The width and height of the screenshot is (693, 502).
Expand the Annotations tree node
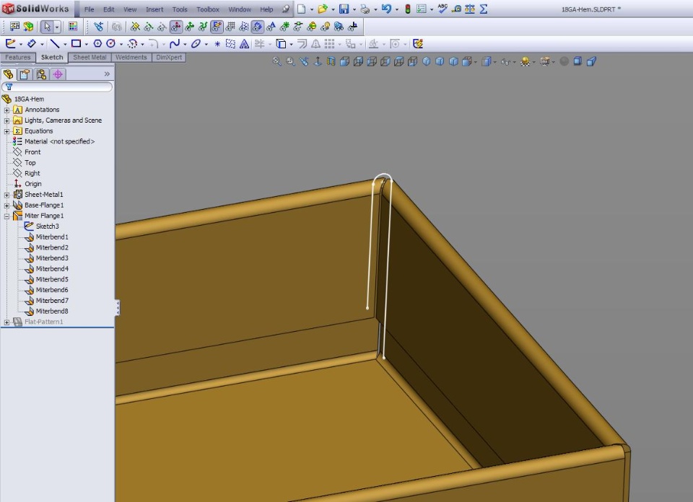click(7, 110)
